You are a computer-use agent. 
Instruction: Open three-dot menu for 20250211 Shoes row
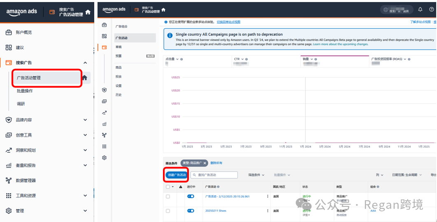pos(268,211)
